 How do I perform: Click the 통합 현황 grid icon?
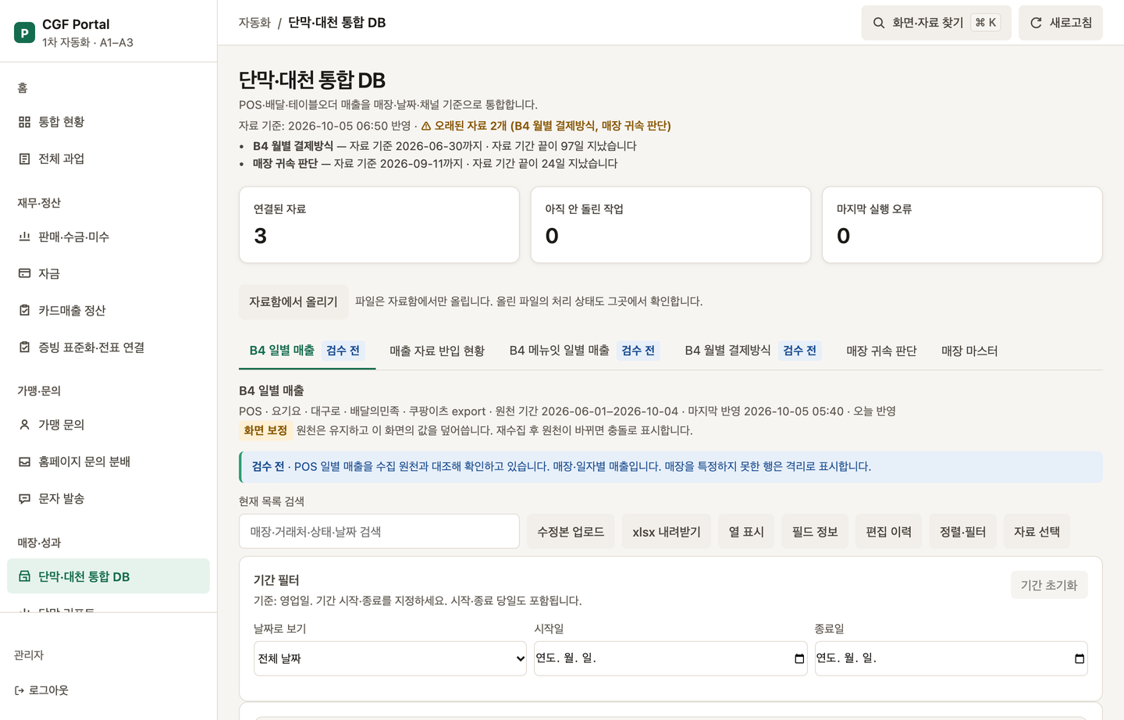point(24,122)
